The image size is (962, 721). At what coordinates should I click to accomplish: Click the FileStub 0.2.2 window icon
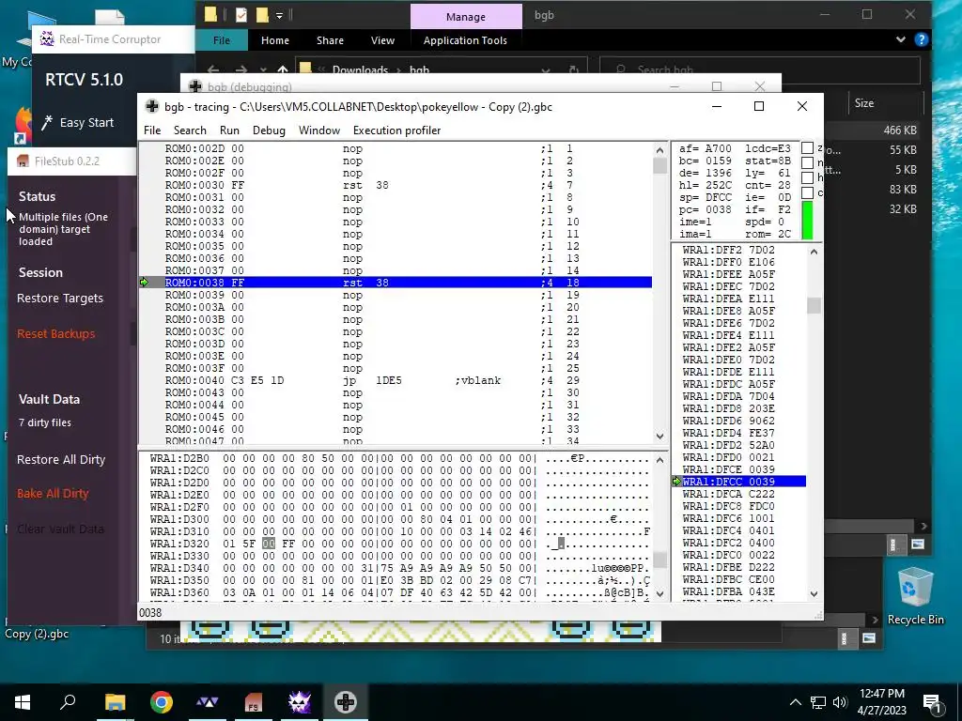click(23, 161)
